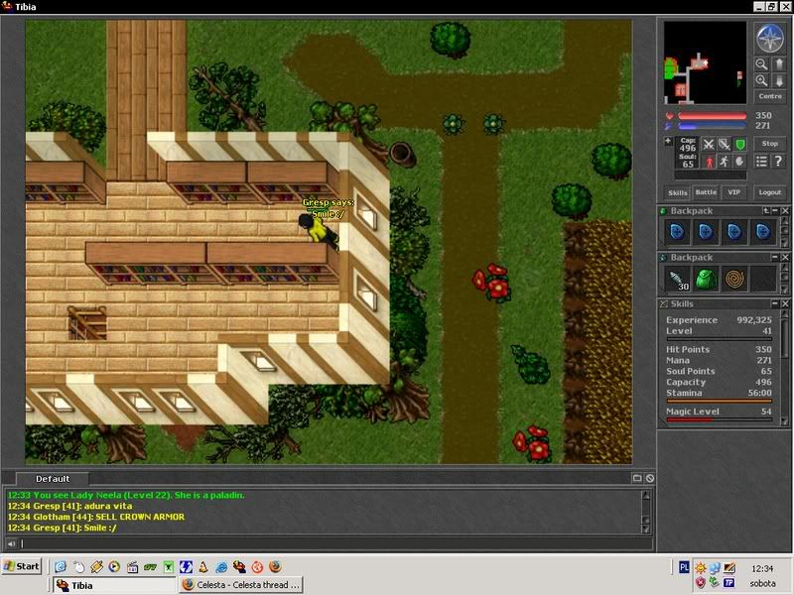This screenshot has width=794, height=595.
Task: Select the second blue rune in Backpack
Action: pyautogui.click(x=706, y=232)
